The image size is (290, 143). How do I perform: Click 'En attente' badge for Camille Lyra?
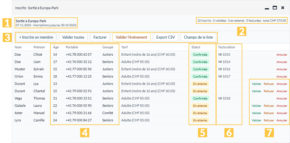pyautogui.click(x=200, y=120)
